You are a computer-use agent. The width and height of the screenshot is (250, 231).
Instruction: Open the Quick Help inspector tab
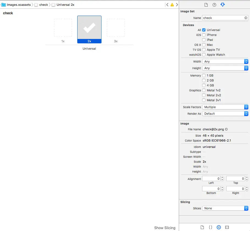tap(214, 5)
